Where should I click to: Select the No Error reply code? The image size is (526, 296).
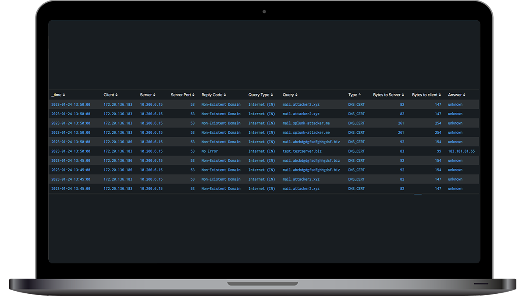210,151
